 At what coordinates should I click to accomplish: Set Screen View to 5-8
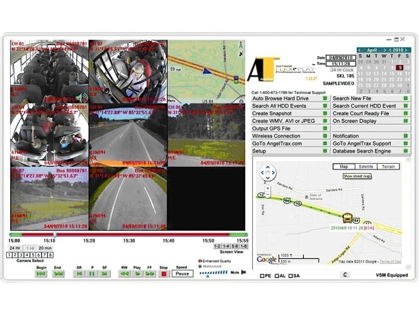pyautogui.click(x=235, y=246)
